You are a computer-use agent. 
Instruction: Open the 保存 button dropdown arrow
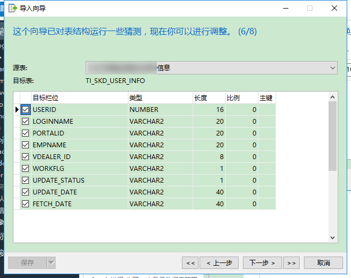coord(51,262)
